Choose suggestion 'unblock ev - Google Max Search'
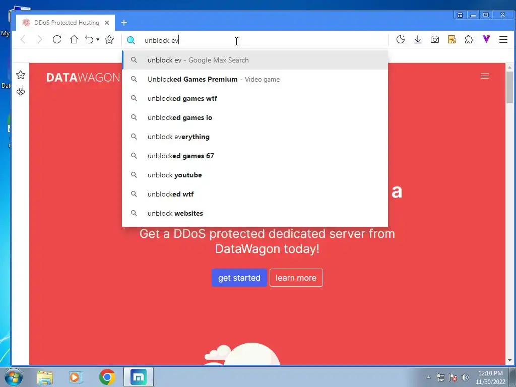This screenshot has height=387, width=516. (x=255, y=60)
